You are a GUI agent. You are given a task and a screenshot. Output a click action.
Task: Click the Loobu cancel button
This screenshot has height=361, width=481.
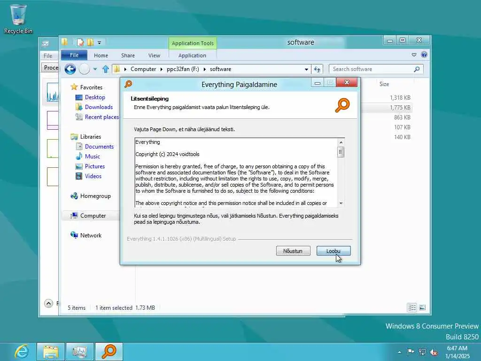click(334, 251)
